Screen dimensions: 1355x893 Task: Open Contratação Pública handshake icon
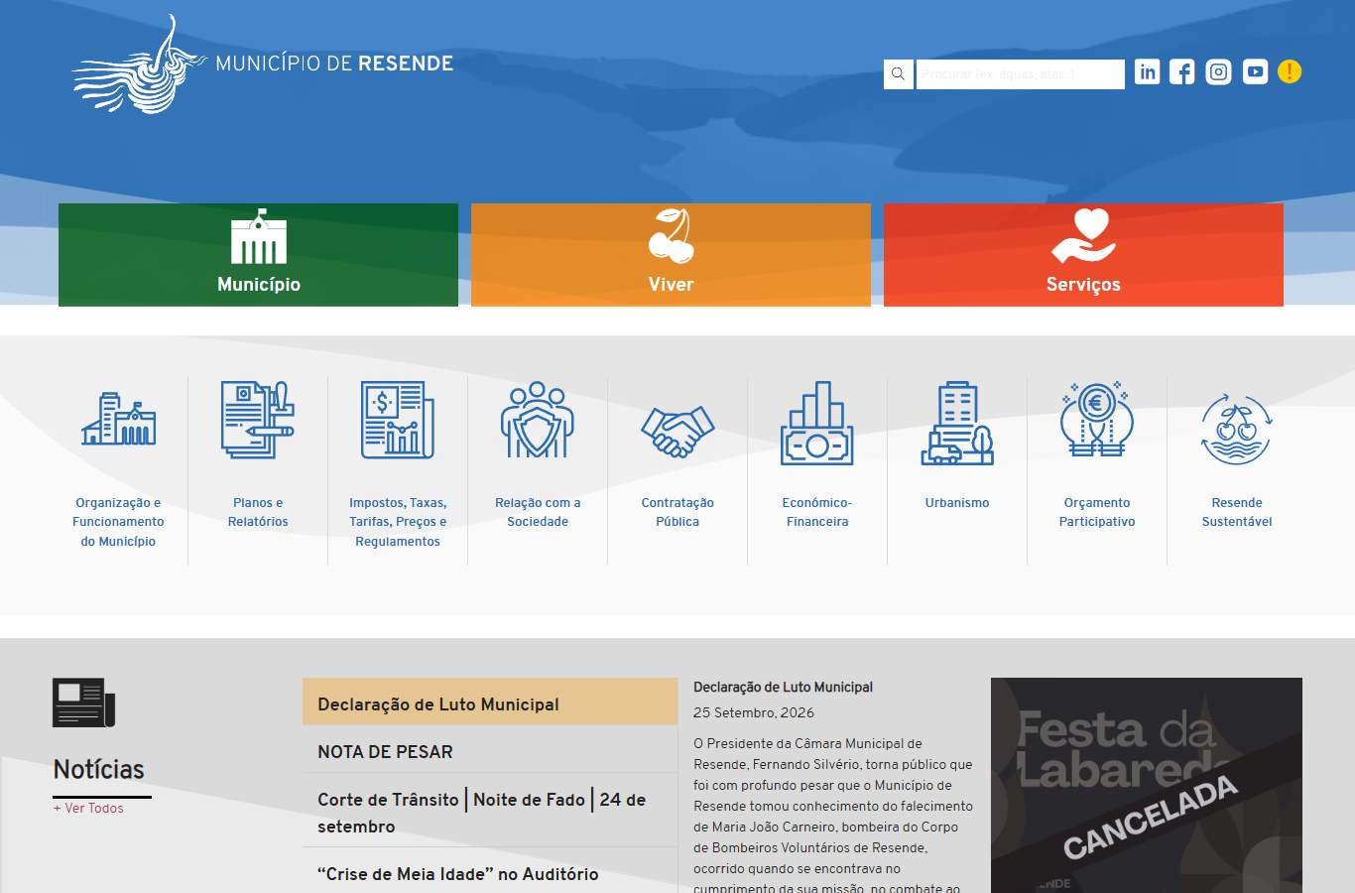click(x=677, y=431)
